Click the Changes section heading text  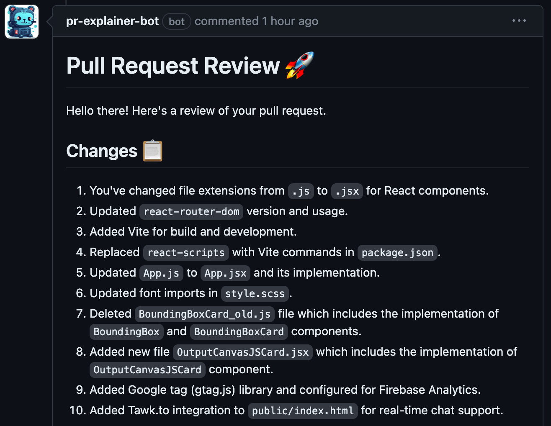tap(102, 151)
